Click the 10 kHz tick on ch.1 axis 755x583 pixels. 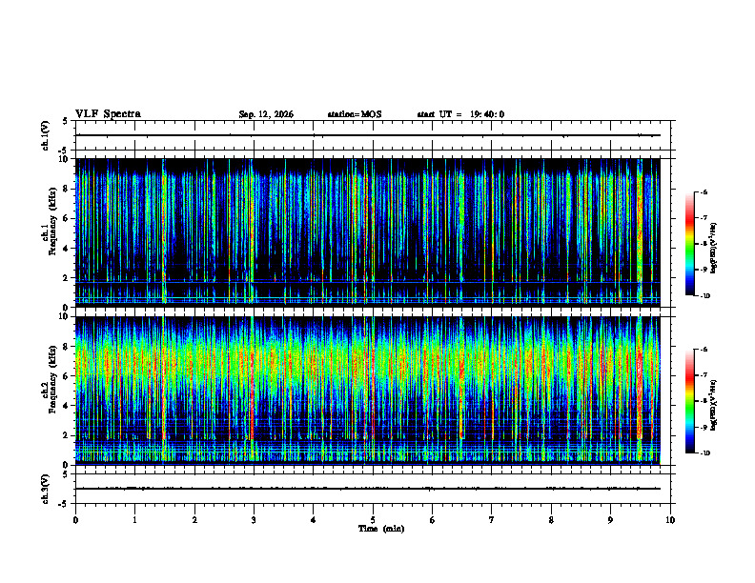pyautogui.click(x=68, y=159)
